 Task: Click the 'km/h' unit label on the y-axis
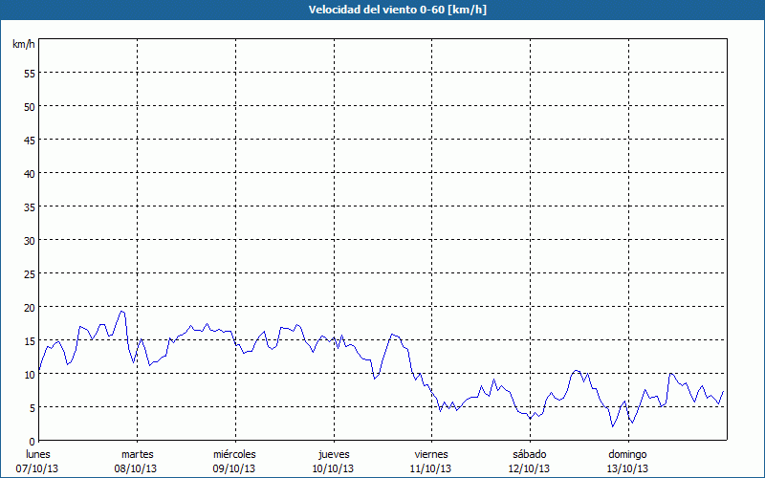click(23, 44)
